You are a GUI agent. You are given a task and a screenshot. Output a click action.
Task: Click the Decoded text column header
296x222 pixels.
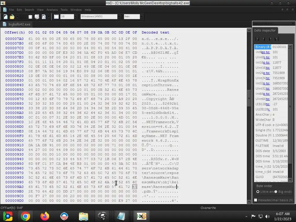(x=155, y=32)
